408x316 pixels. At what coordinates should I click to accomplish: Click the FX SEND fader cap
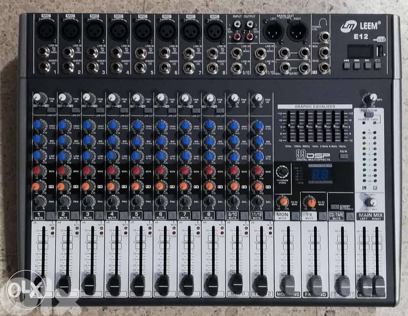pyautogui.click(x=316, y=285)
